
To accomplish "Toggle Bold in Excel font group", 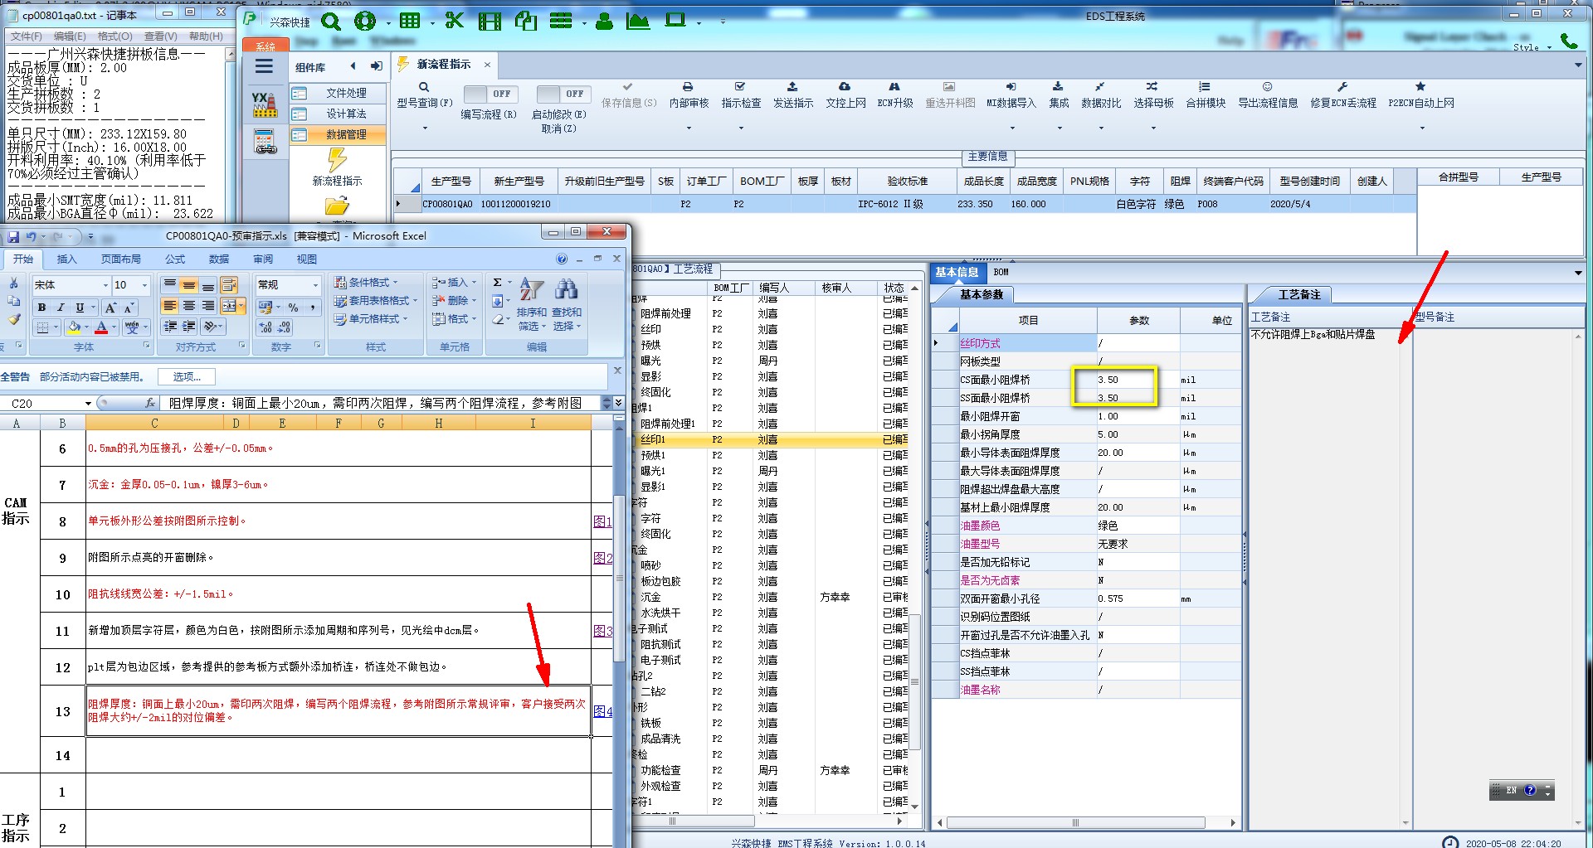I will tap(41, 308).
